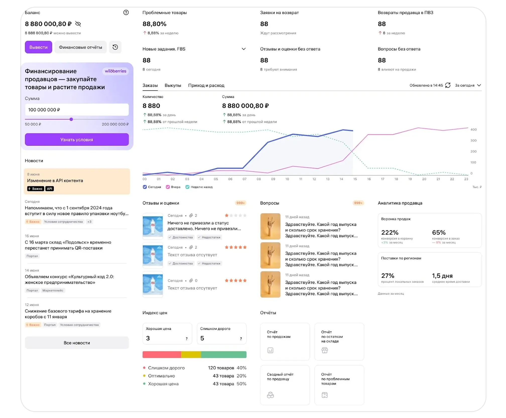
Task: Open the problem goods report icon
Action: click(325, 395)
